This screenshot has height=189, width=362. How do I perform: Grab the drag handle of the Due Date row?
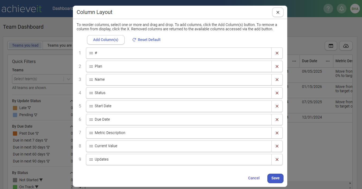pos(91,120)
